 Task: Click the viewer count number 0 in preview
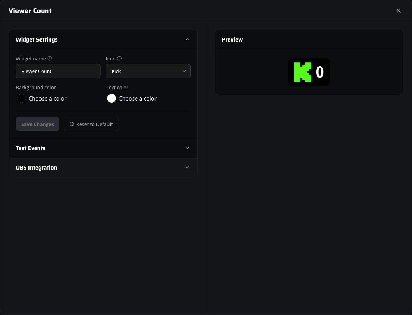(x=320, y=72)
